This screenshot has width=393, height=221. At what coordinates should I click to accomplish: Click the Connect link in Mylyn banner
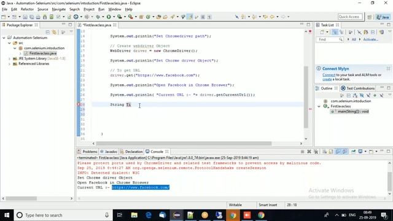point(329,75)
